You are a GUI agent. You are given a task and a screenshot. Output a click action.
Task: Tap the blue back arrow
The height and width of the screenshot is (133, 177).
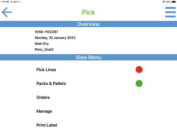pos(7,12)
